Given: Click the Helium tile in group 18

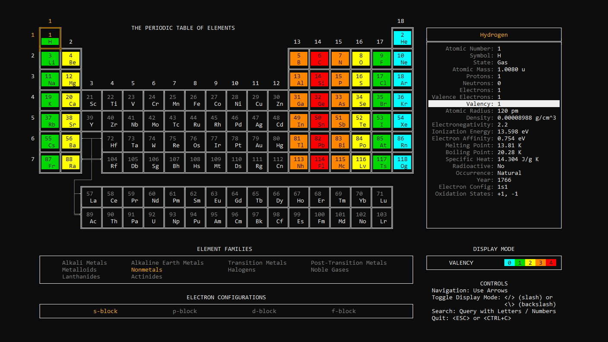Looking at the screenshot, I should click(x=402, y=38).
